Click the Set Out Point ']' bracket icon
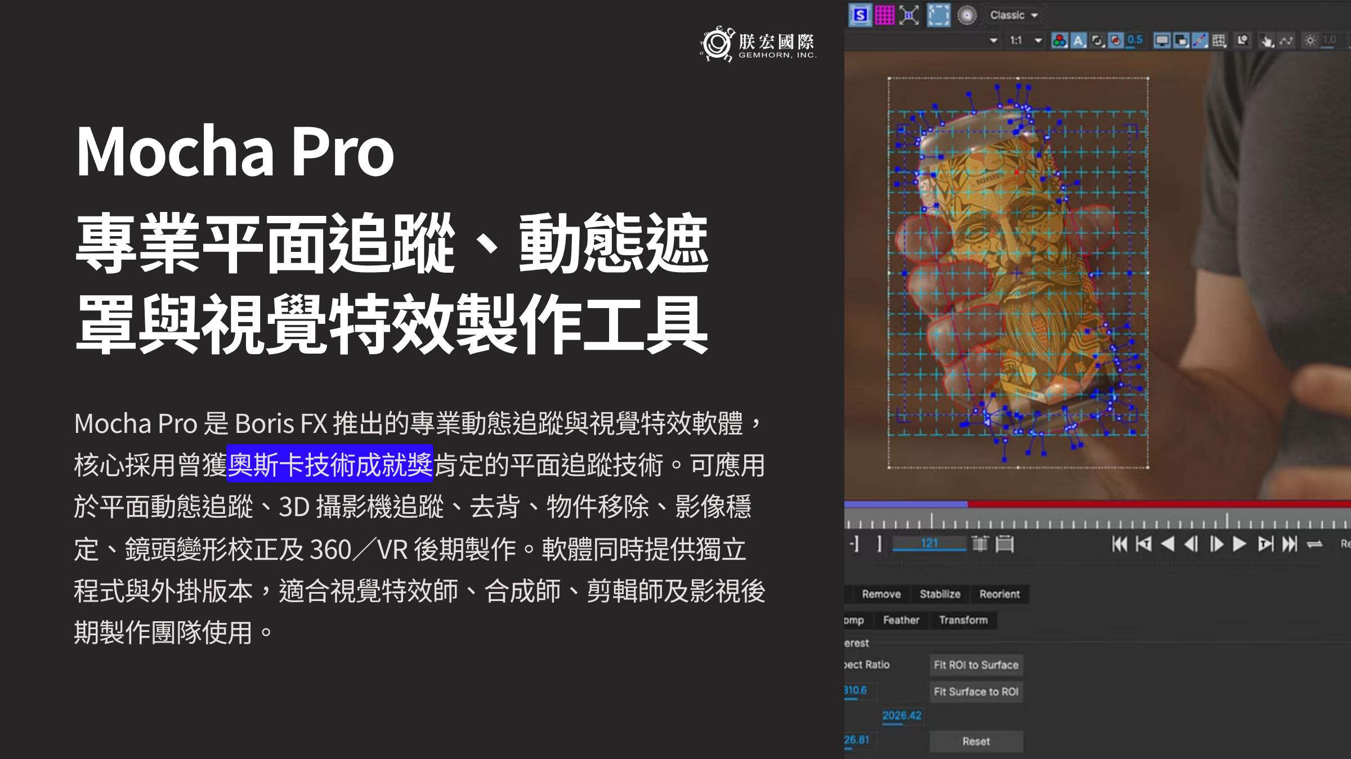The height and width of the screenshot is (759, 1351). point(879,544)
